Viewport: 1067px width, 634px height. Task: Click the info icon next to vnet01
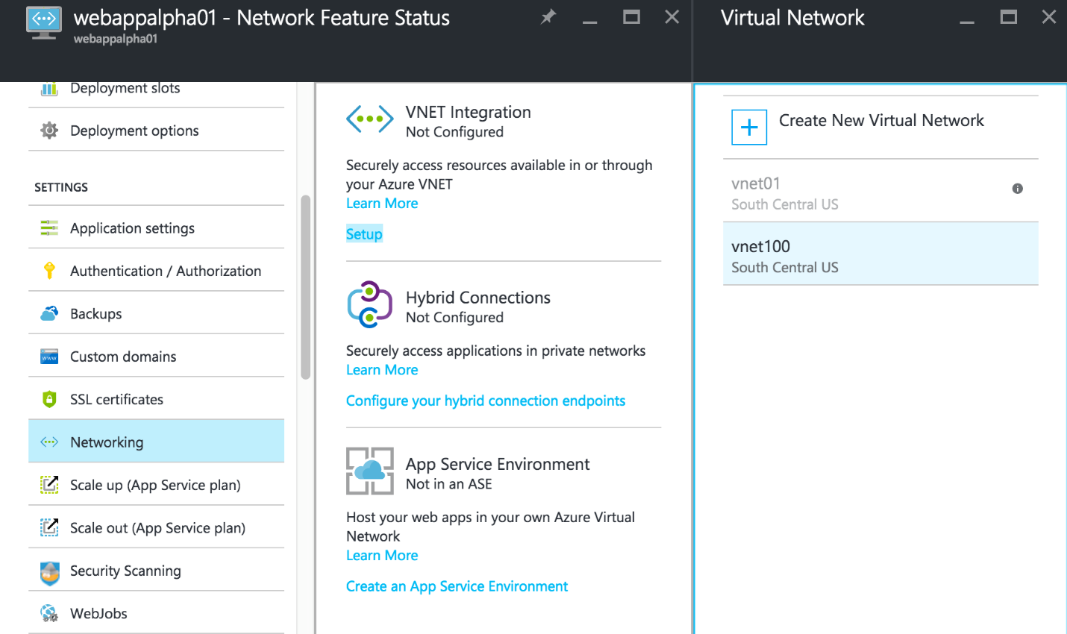pos(1017,189)
